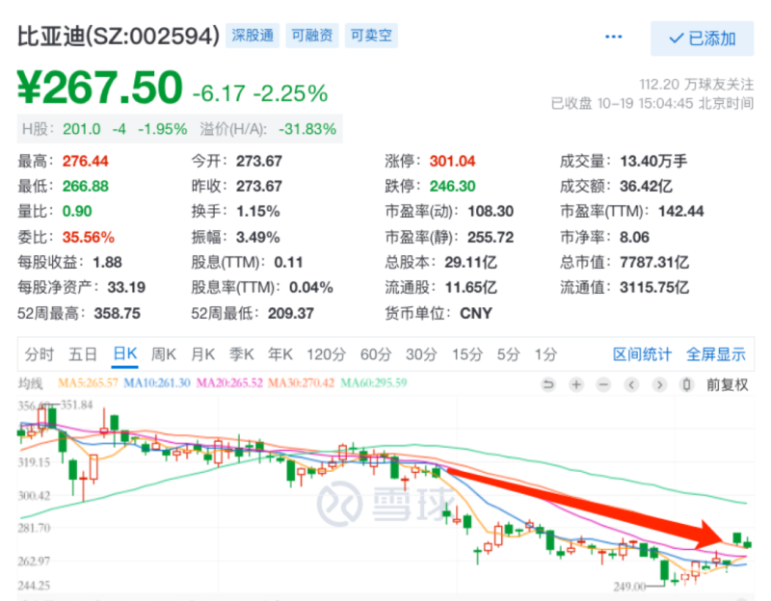Screen dimensions: 771x601
Task: Zoom out the K-line chart with minus icon
Action: 604,384
